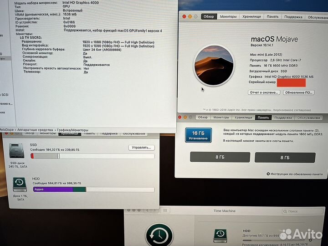The height and width of the screenshot is (246, 328).
Task: Switch to Мониторы tab in the top window
Action: point(228,16)
